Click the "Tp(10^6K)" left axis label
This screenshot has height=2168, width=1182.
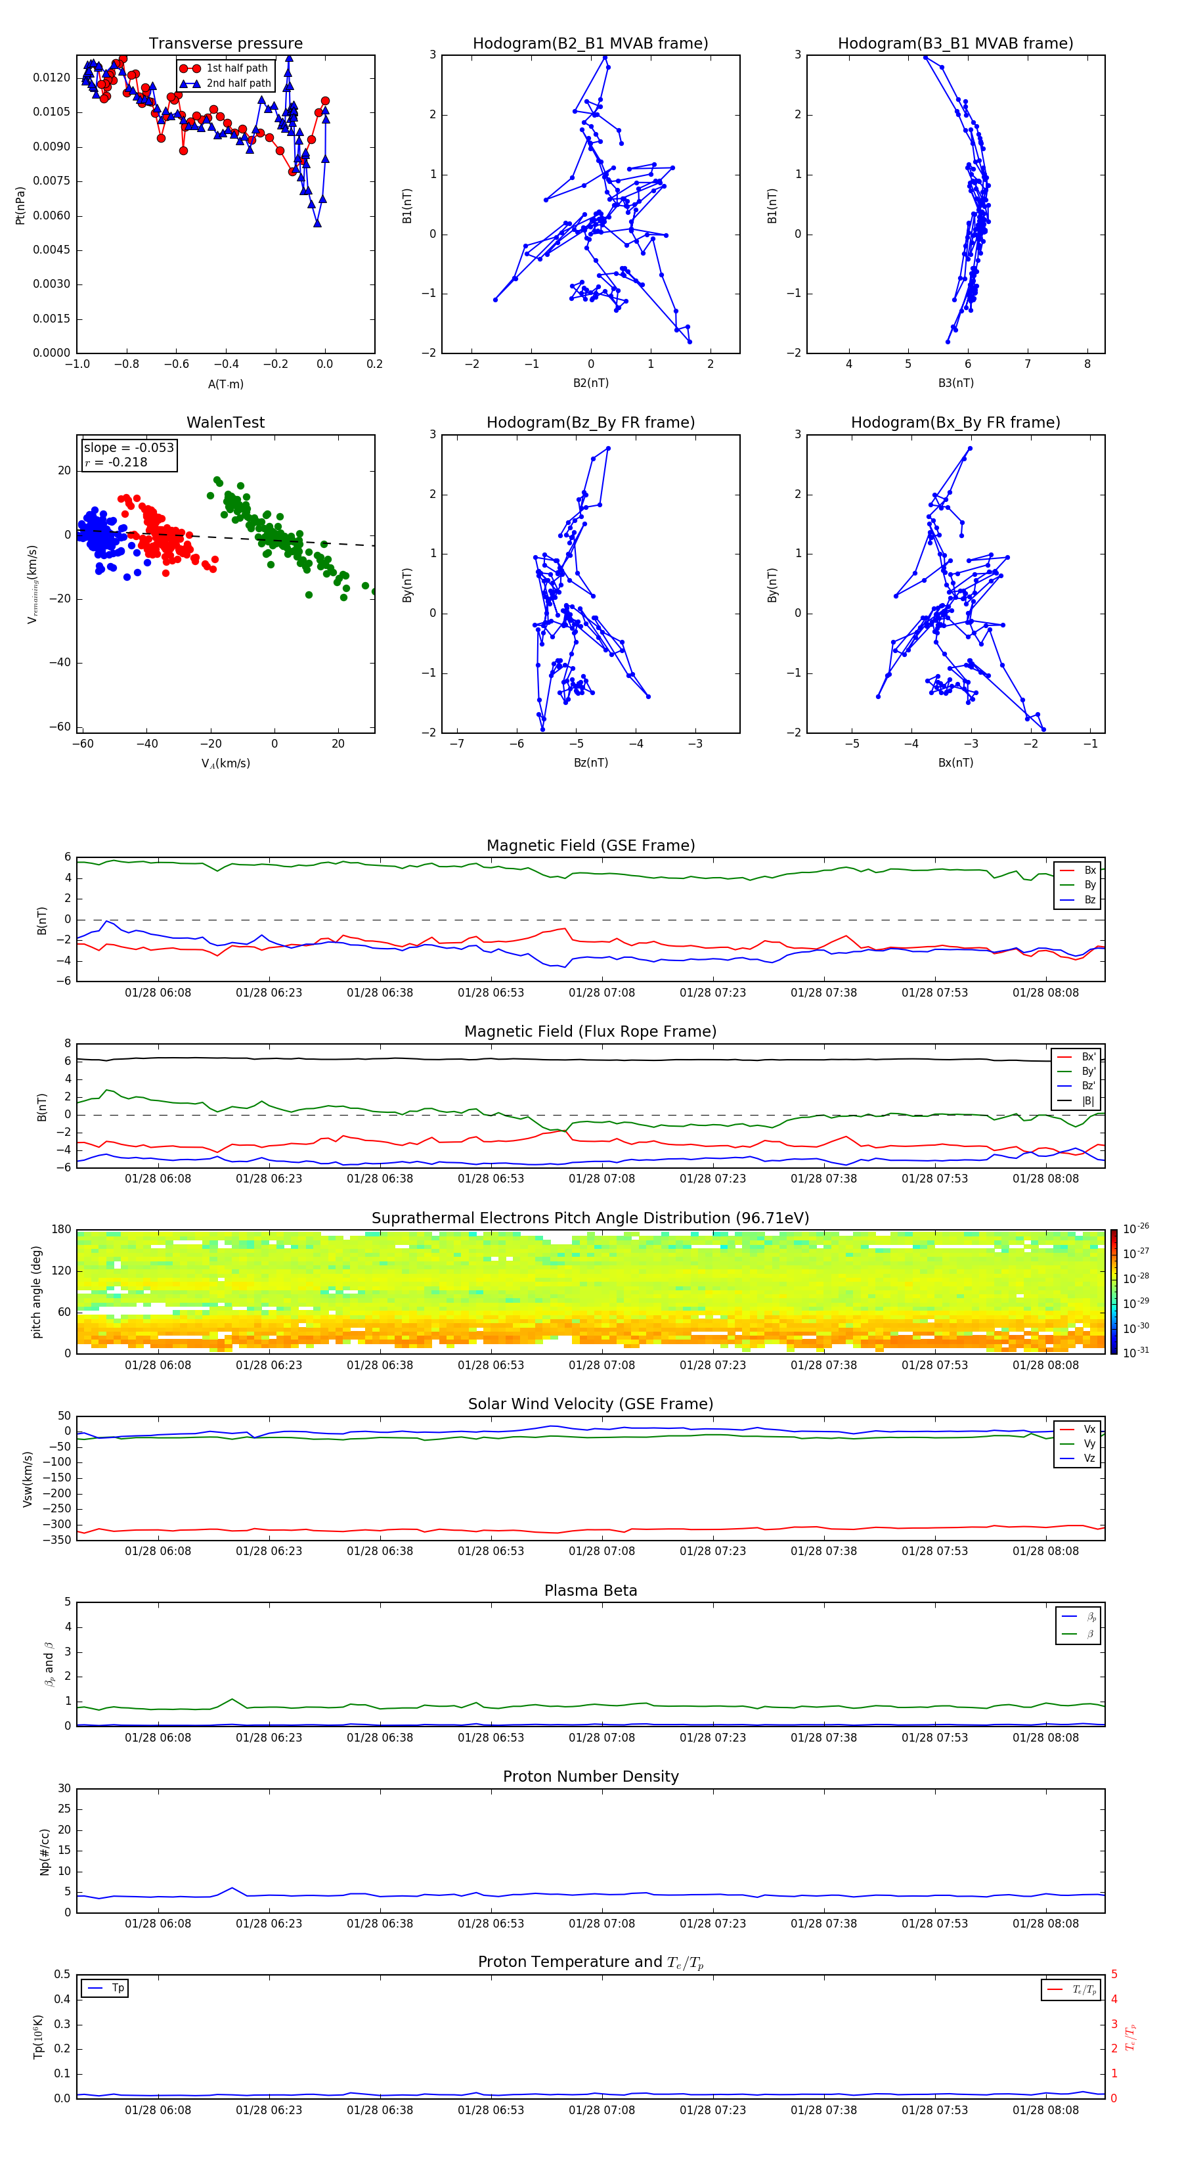pos(38,2037)
